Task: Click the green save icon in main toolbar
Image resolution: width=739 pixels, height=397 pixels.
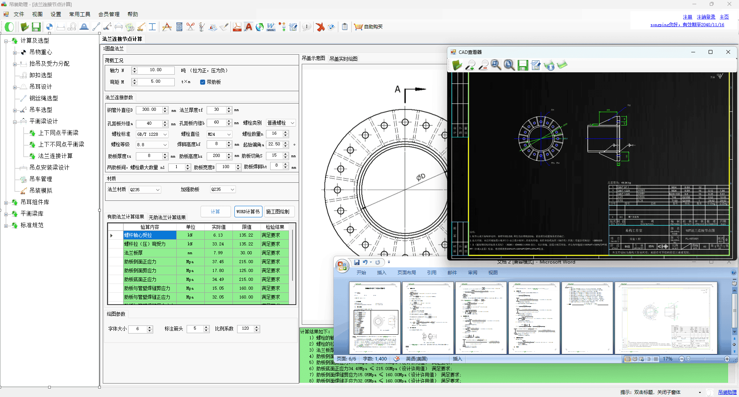Action: 36,27
